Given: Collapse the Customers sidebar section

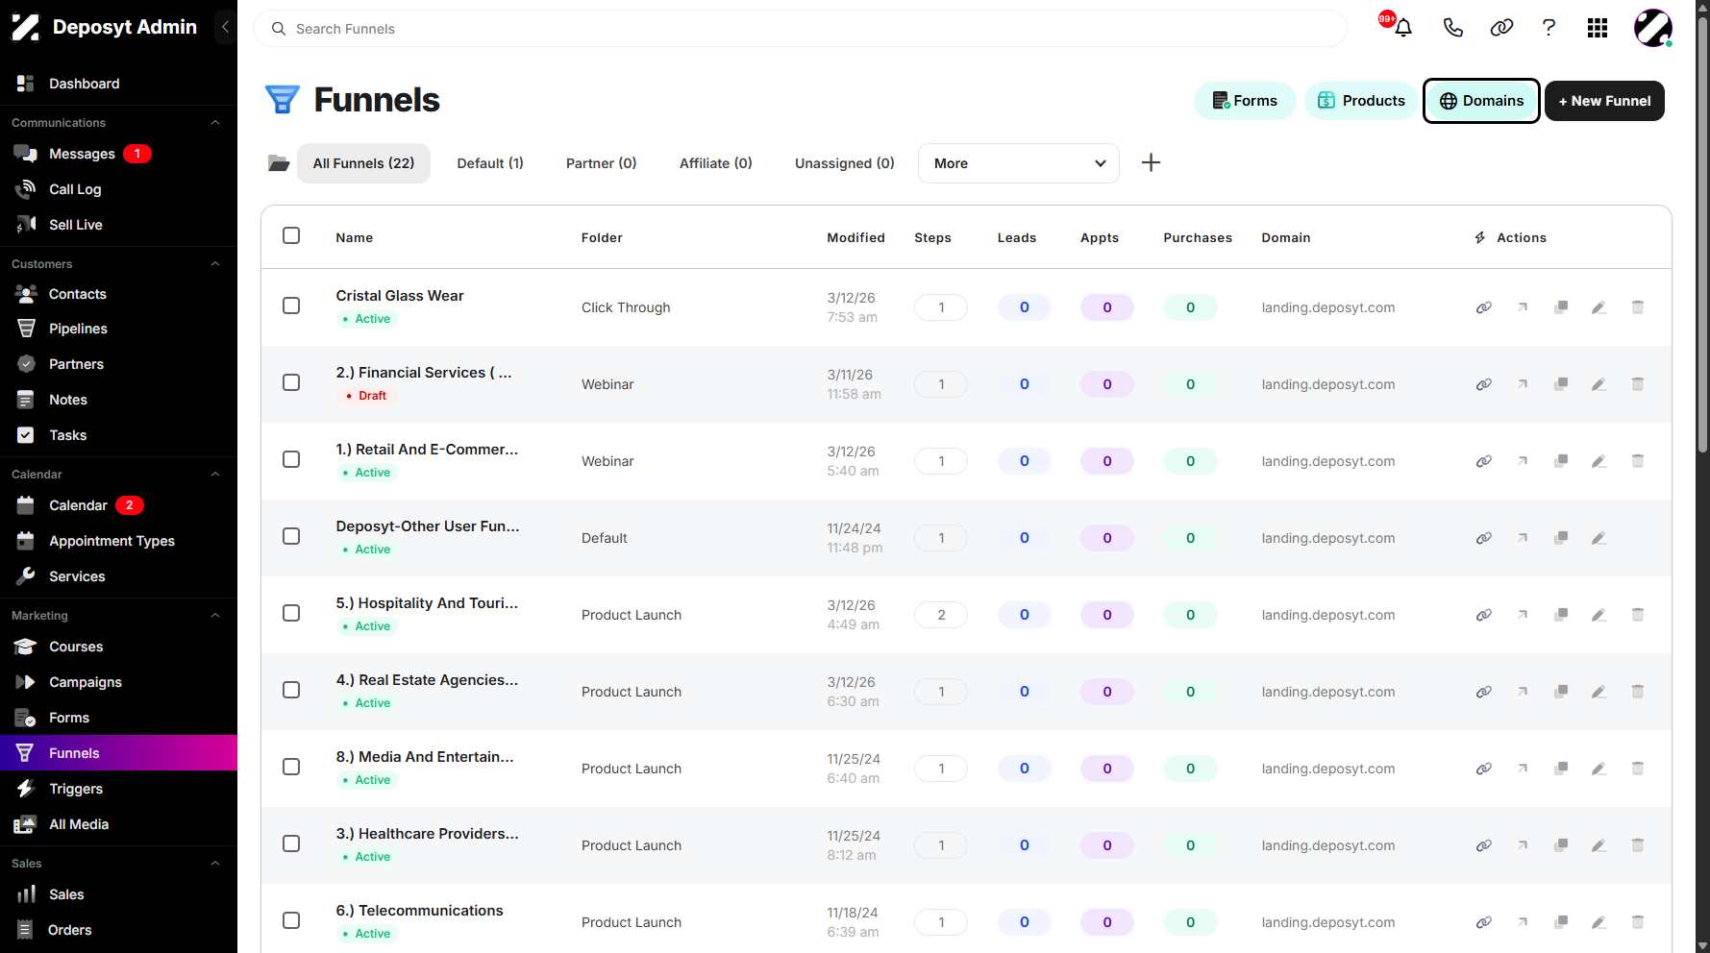Looking at the screenshot, I should coord(215,264).
